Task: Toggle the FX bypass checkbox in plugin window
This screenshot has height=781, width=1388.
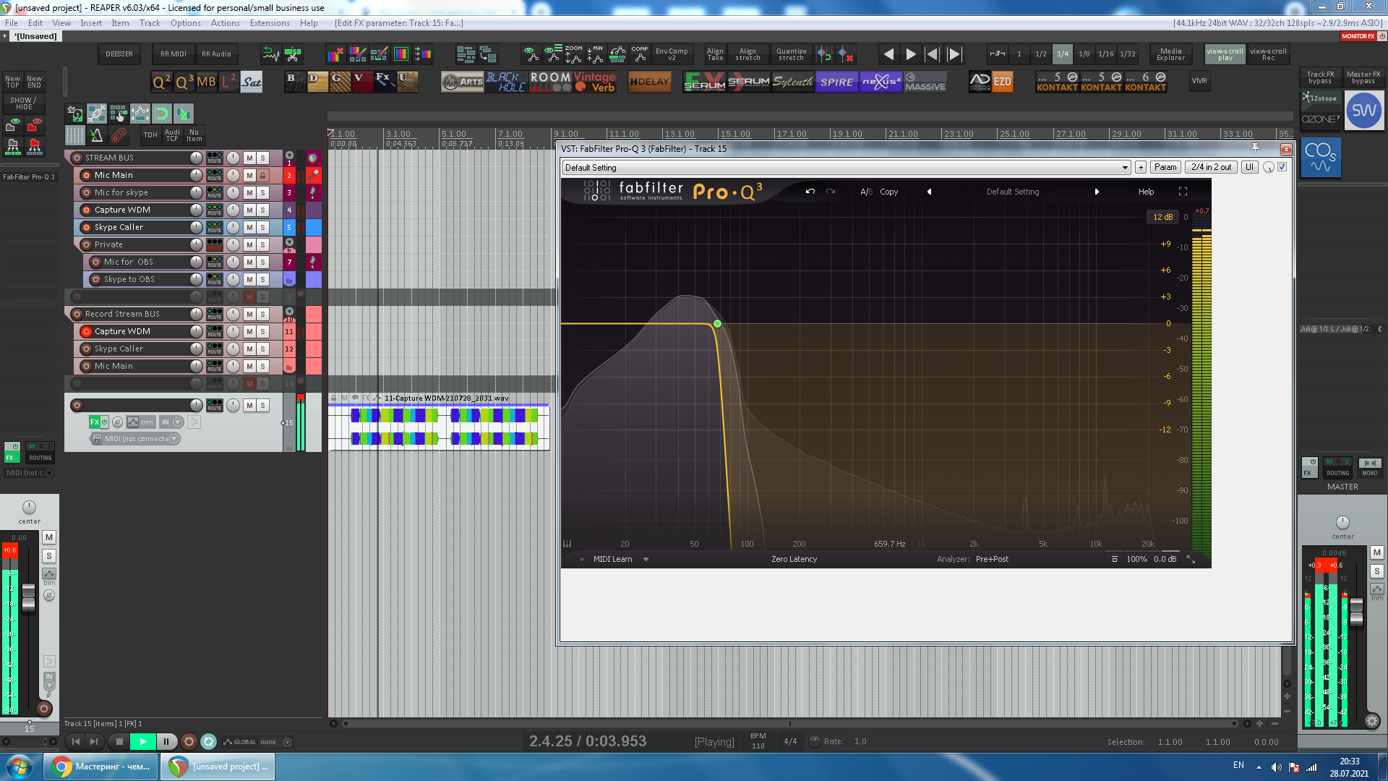Action: (1282, 167)
